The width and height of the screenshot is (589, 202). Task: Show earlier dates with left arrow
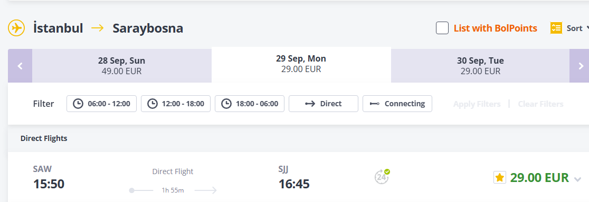click(20, 66)
